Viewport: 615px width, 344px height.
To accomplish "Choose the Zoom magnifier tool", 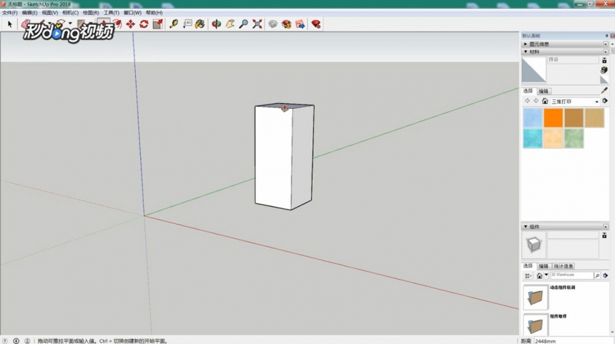I will click(x=244, y=24).
